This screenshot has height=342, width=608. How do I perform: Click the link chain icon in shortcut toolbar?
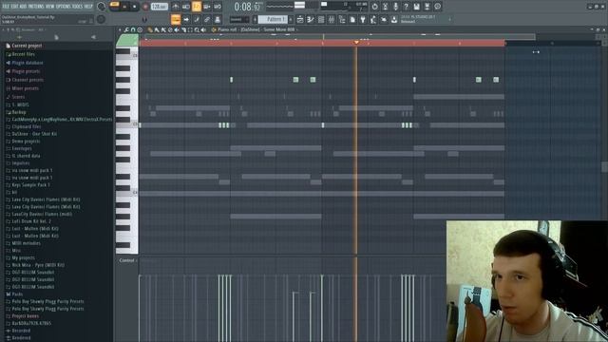point(207,19)
